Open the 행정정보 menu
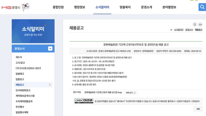This screenshot has width=206, height=116. [x=80, y=7]
